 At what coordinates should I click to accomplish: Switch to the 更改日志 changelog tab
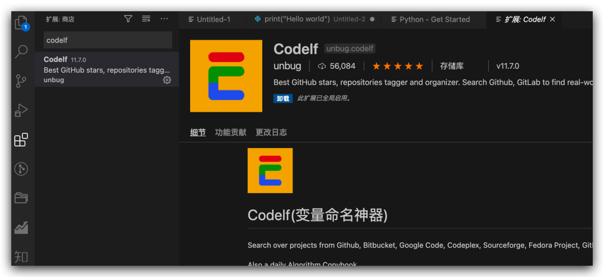(271, 133)
